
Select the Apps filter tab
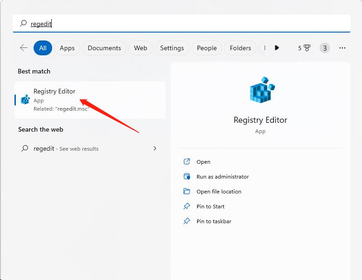click(67, 48)
